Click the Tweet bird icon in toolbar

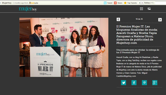click(105, 3)
